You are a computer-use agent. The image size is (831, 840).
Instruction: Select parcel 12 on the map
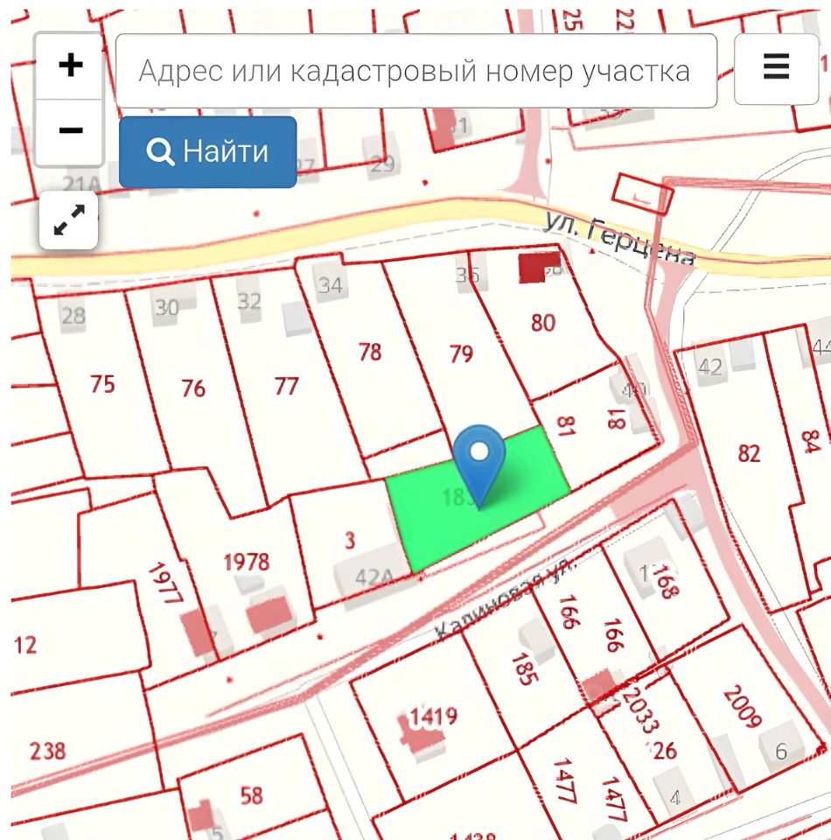coord(25,645)
